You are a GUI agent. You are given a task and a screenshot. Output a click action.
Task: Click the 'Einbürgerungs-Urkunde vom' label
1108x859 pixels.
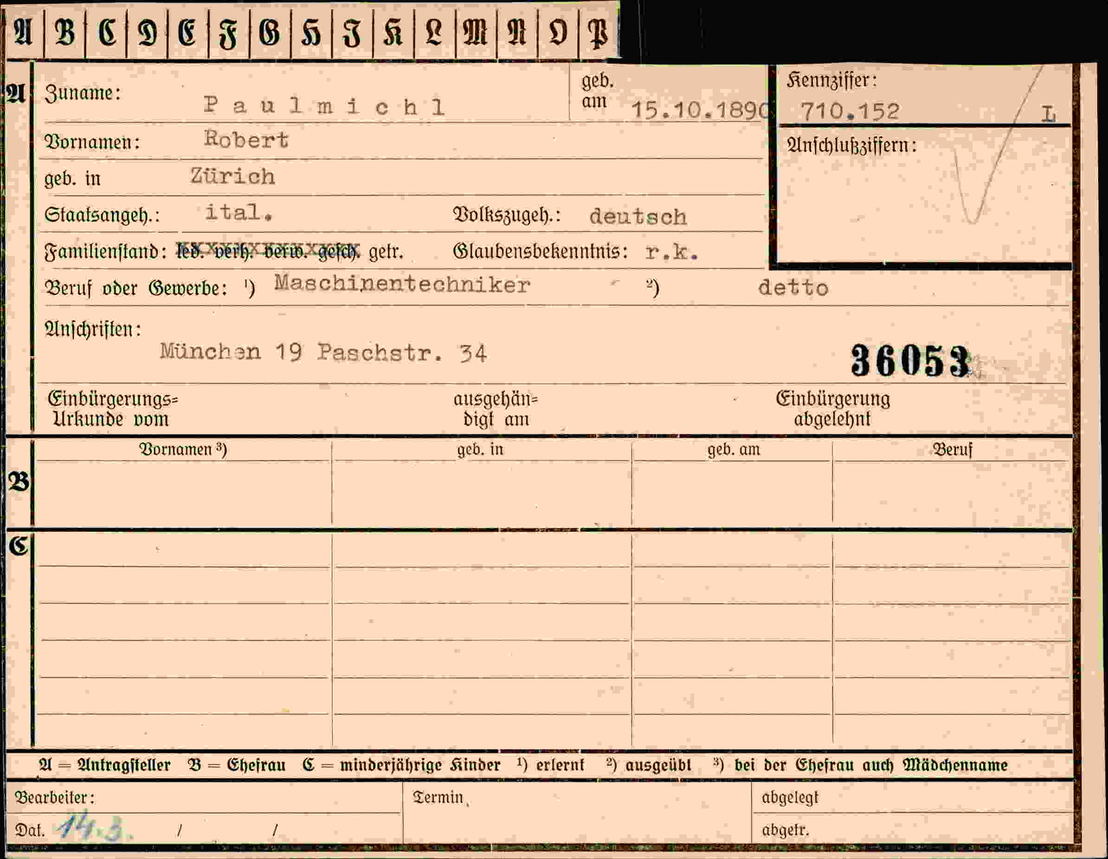[113, 409]
